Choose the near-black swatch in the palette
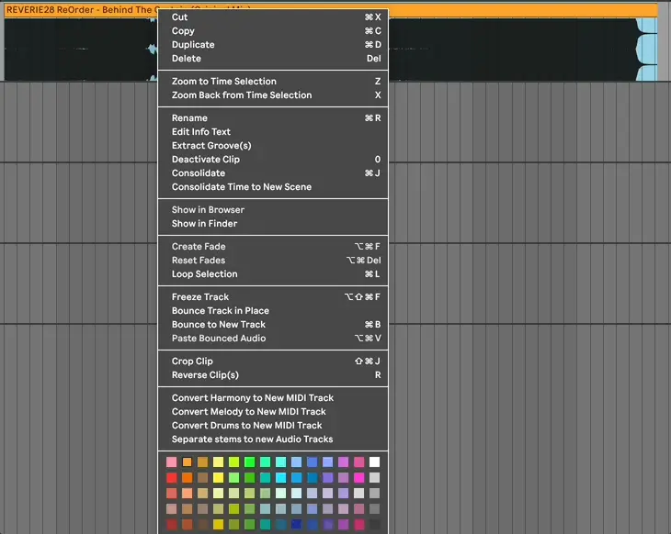 point(374,524)
